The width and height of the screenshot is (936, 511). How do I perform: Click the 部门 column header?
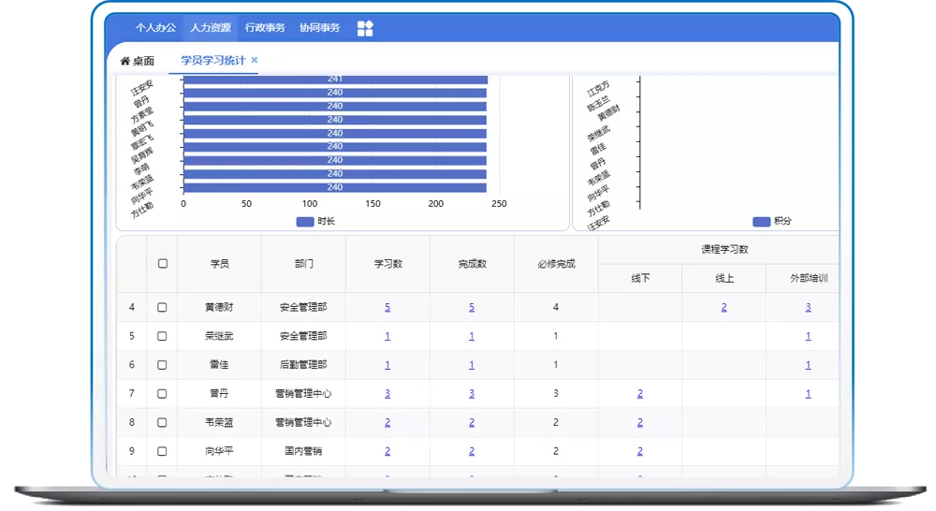(303, 264)
